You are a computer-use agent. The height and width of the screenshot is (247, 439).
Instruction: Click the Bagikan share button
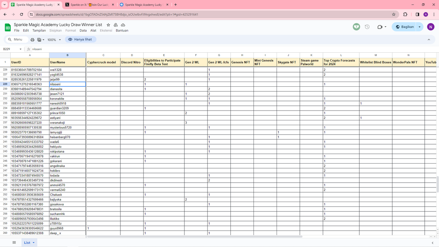[x=404, y=27]
